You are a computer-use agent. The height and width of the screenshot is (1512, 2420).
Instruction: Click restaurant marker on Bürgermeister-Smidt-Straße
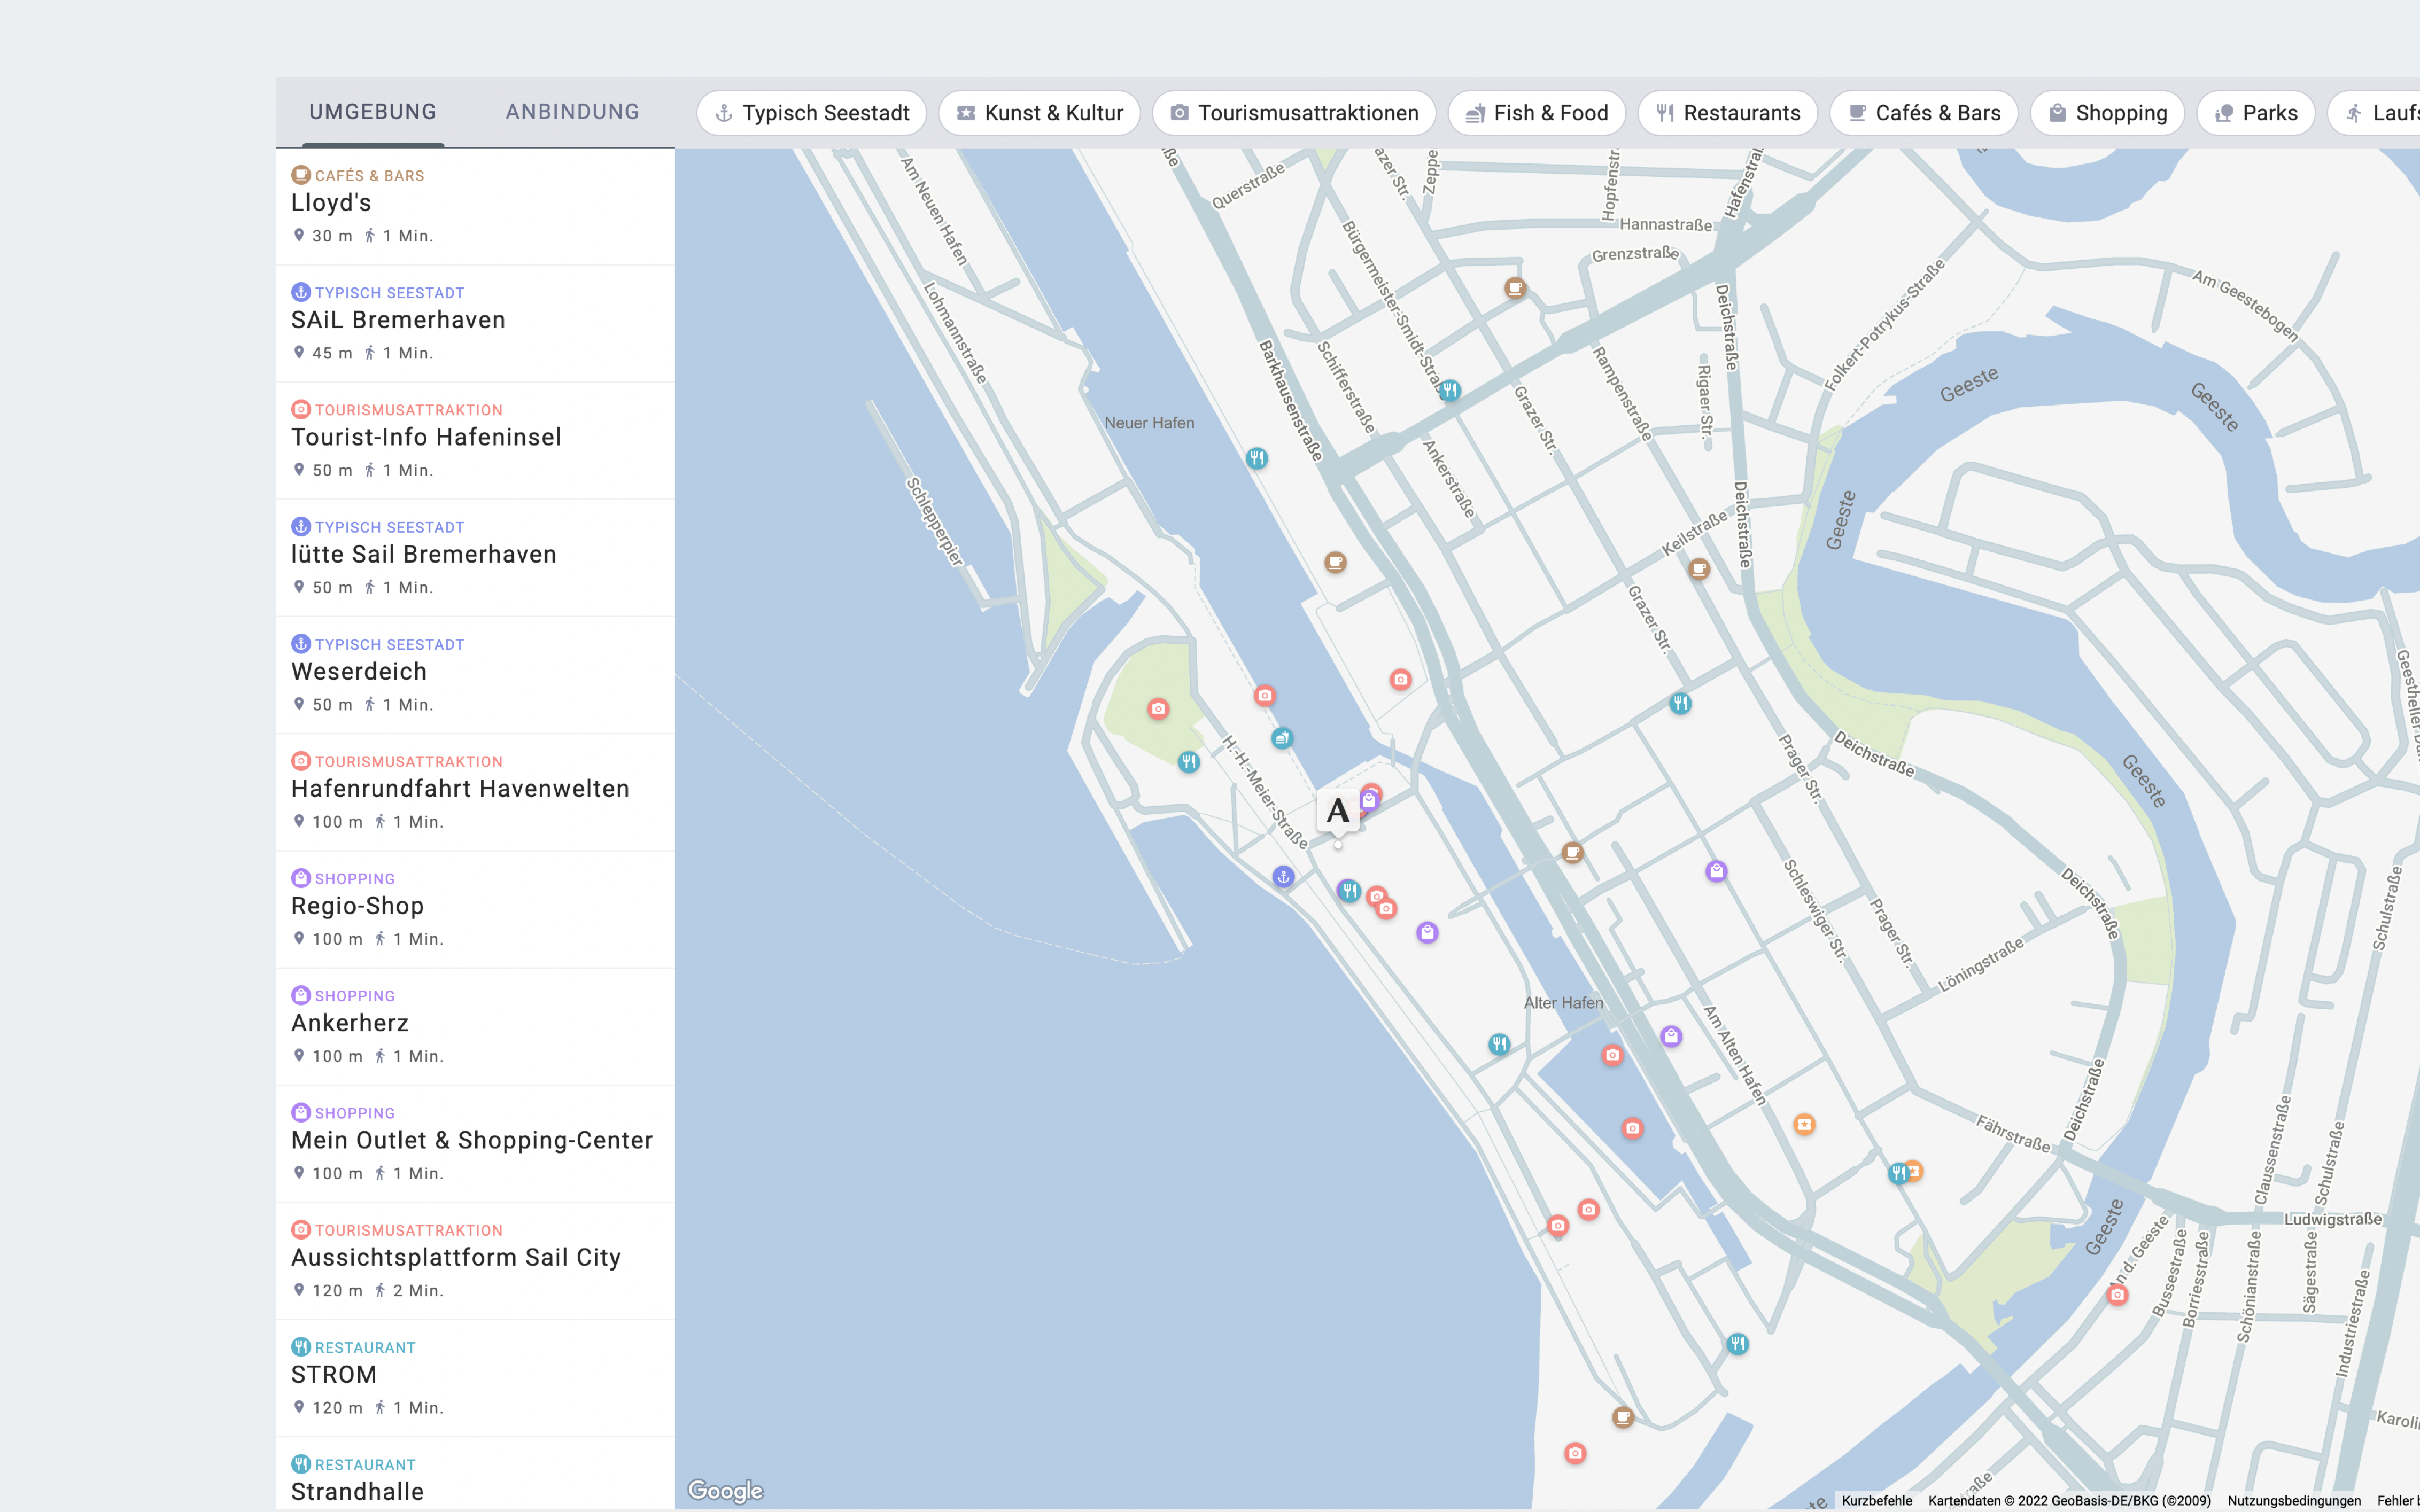(x=1450, y=391)
